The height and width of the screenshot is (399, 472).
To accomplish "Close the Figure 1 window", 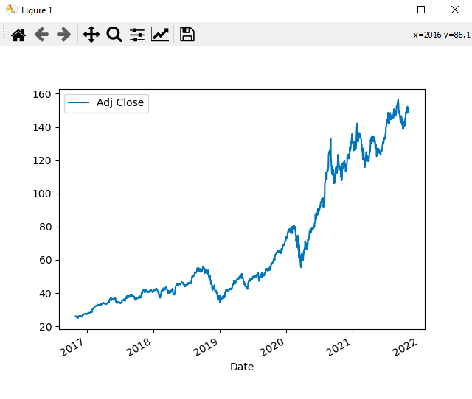I will [x=455, y=10].
